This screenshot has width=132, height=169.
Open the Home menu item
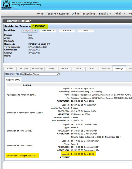point(40,13)
